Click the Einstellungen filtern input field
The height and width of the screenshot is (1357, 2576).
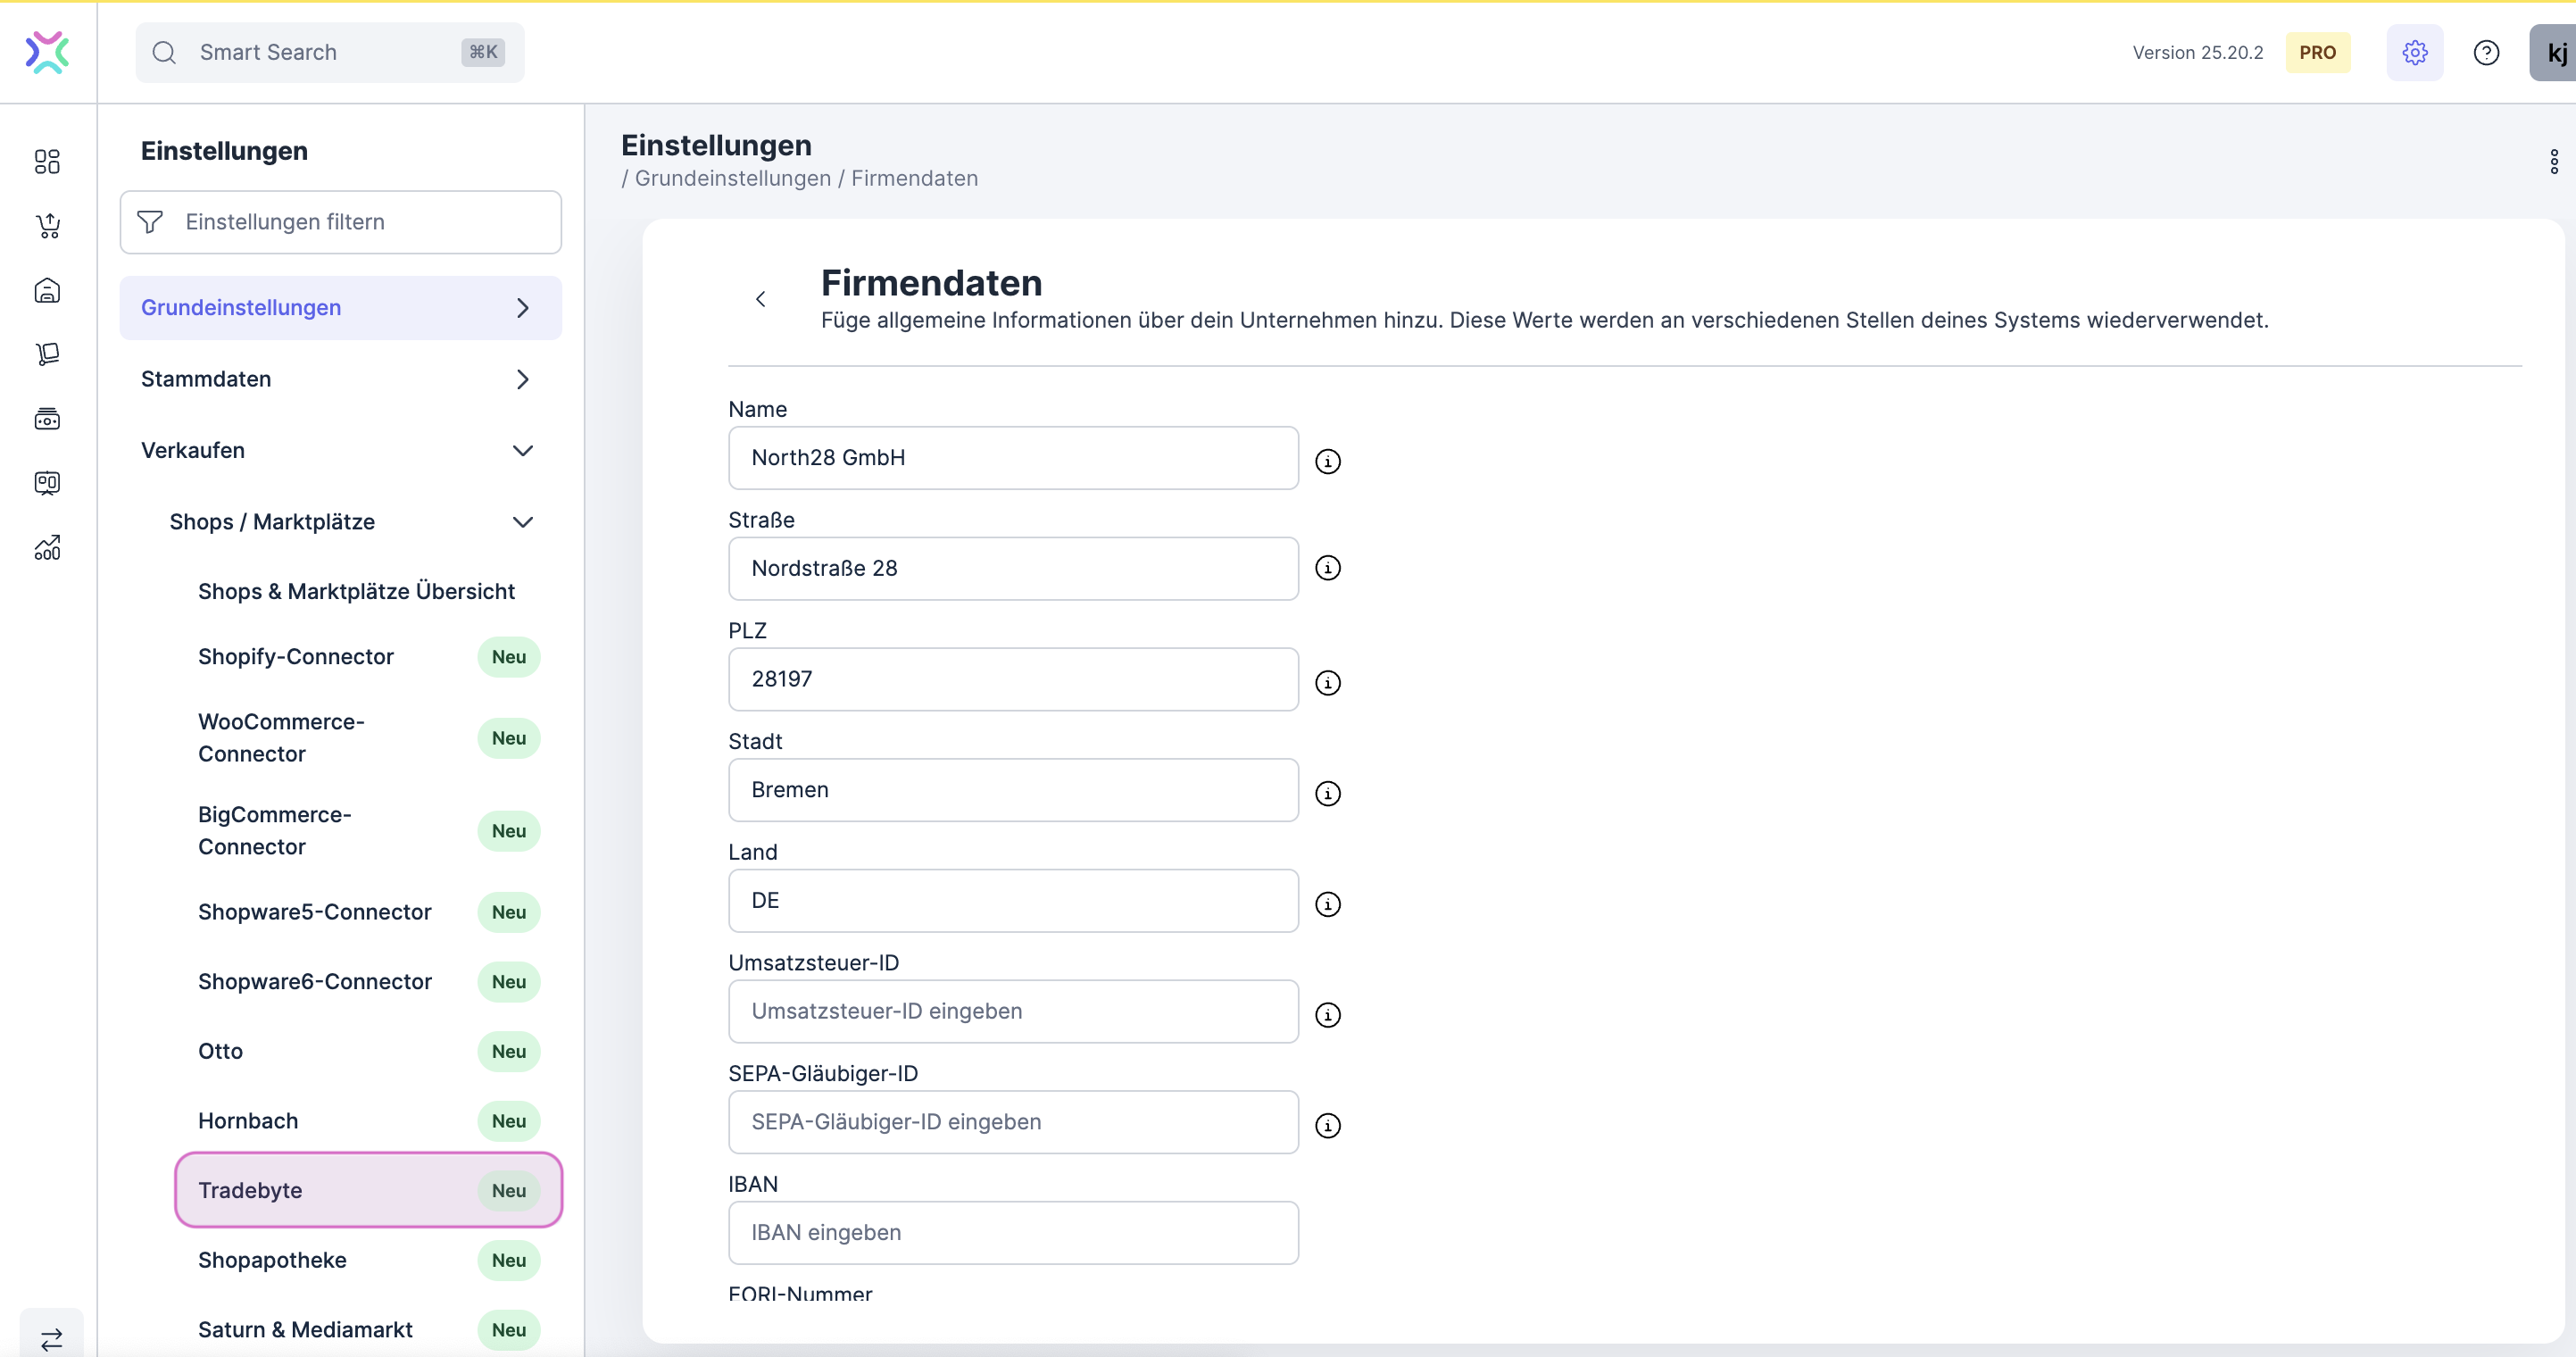tap(340, 222)
